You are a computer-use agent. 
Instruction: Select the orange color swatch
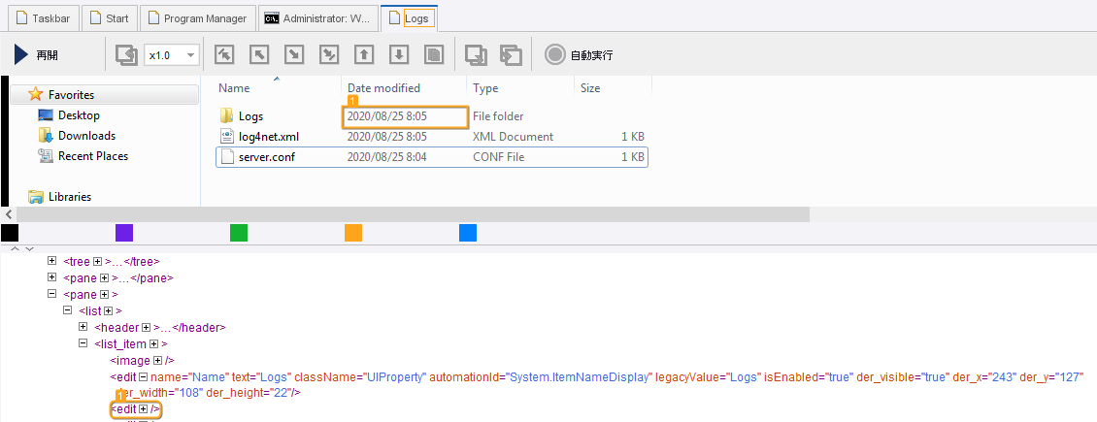point(353,233)
